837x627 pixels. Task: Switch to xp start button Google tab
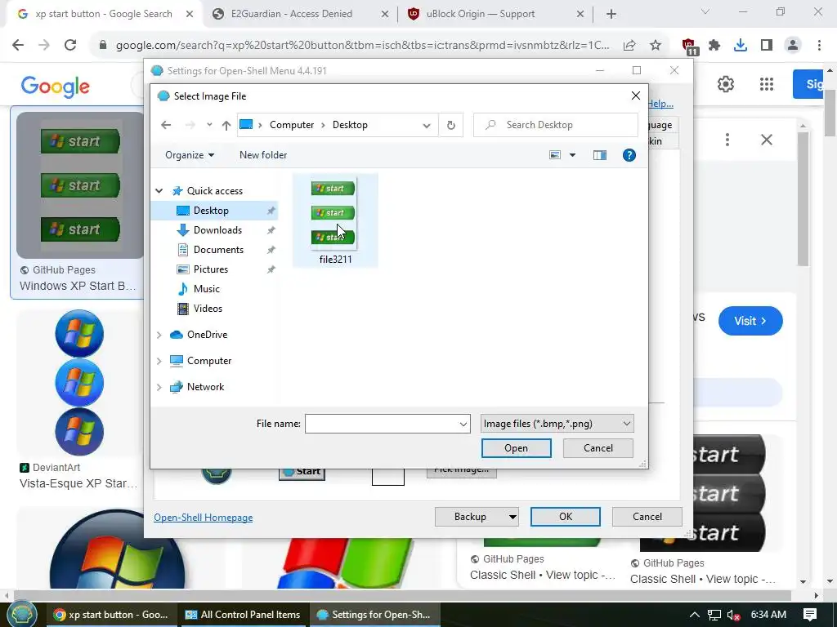(104, 14)
